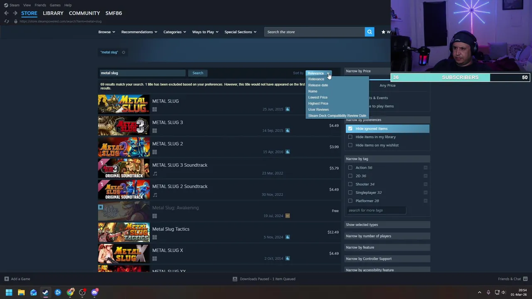Go back with the navigation arrow
The width and height of the screenshot is (532, 299).
click(6, 13)
